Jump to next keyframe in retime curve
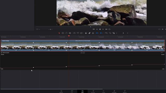This screenshot has height=93, width=166. coord(163,53)
